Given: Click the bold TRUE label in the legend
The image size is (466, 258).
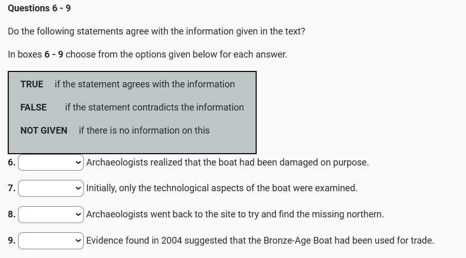Looking at the screenshot, I should pyautogui.click(x=32, y=84).
